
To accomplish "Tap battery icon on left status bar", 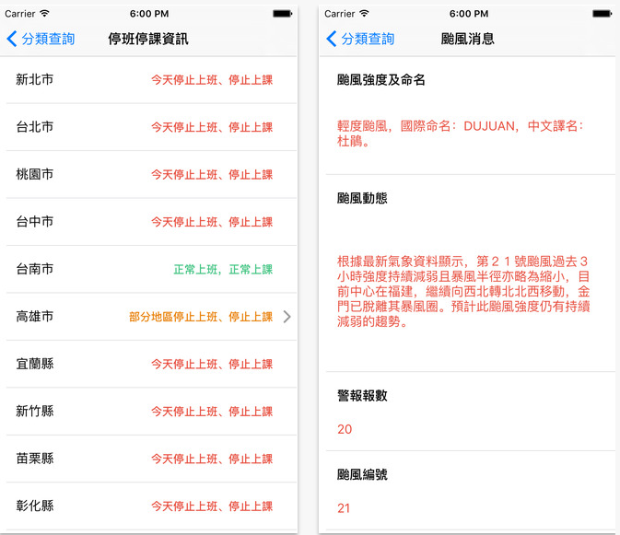I will pyautogui.click(x=285, y=14).
